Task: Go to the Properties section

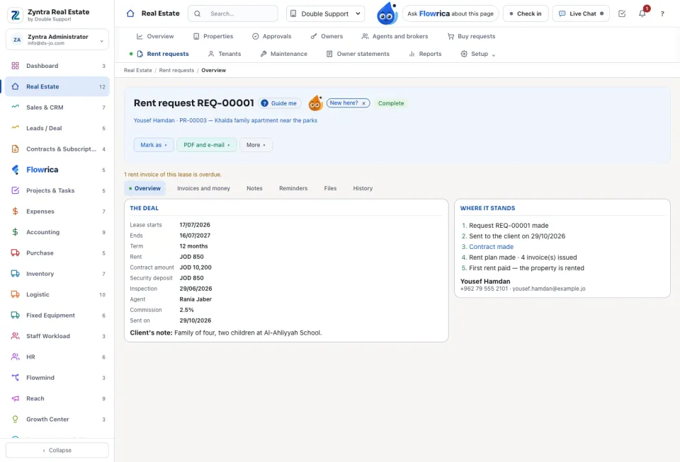Action: coord(213,36)
